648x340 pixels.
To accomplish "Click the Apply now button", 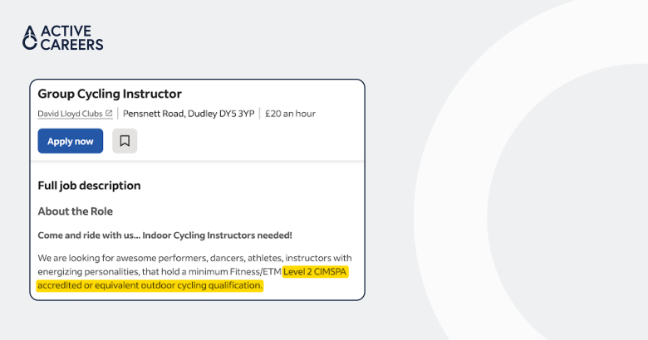I will tap(71, 141).
